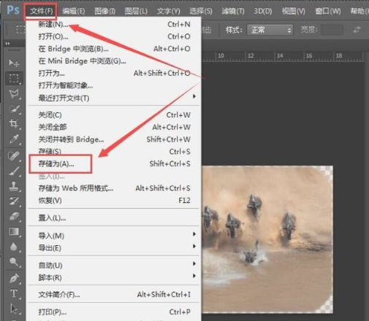Select the Eraser tool
The image size is (369, 321).
point(14,216)
